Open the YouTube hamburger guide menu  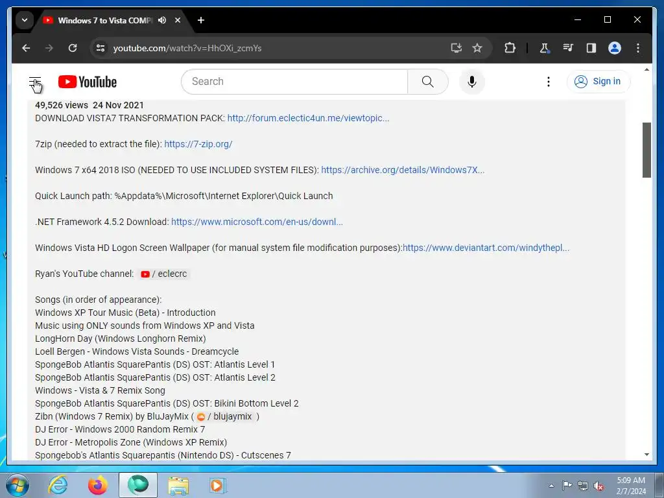[35, 82]
